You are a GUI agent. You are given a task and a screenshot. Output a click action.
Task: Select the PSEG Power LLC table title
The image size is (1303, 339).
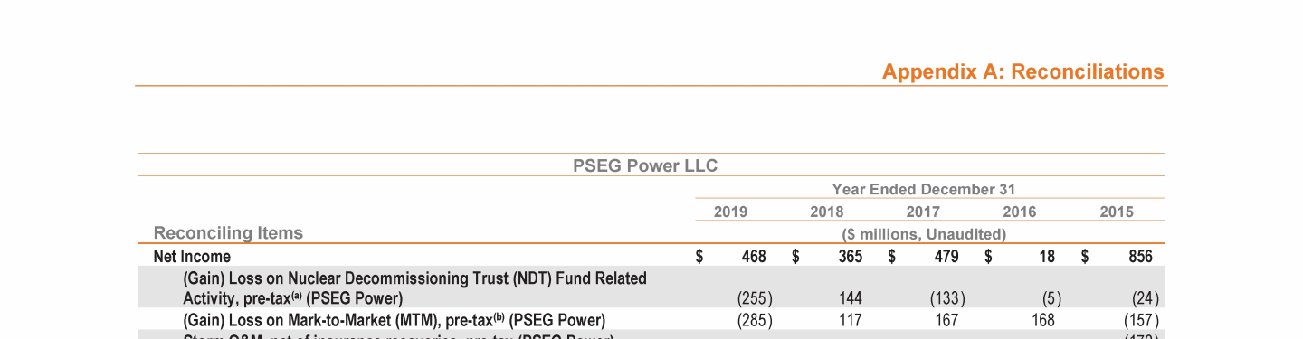click(645, 165)
